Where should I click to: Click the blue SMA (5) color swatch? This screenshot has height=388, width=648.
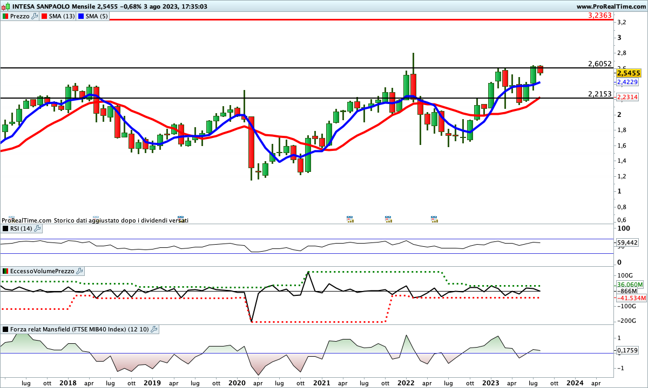click(81, 16)
